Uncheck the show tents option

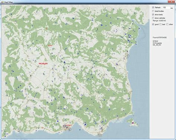153,14
